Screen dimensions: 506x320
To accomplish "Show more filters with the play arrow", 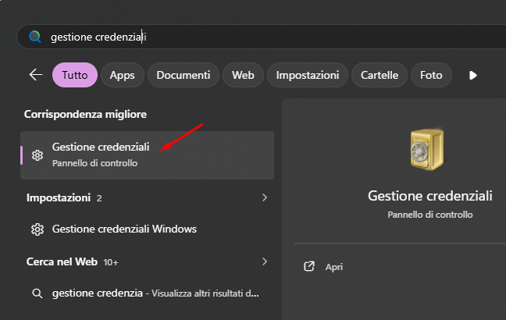I will [x=472, y=76].
